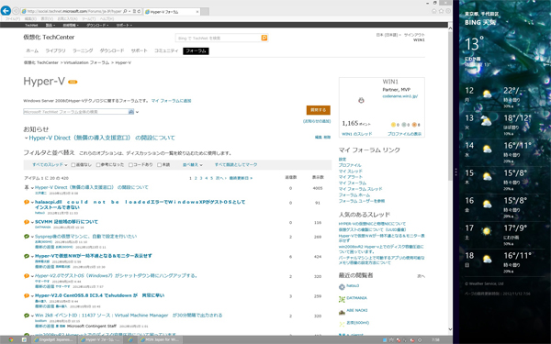Click the favorites star icon in IE
Screen dimensions: 551x344
pyautogui.click(x=441, y=11)
